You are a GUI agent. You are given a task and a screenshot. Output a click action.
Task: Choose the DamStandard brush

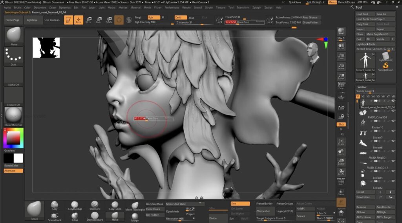tap(95, 216)
